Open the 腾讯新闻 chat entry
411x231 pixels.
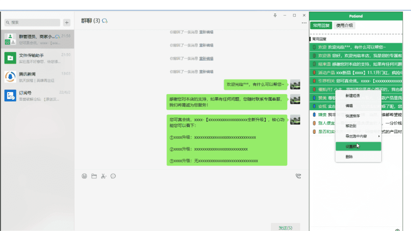tap(37, 77)
